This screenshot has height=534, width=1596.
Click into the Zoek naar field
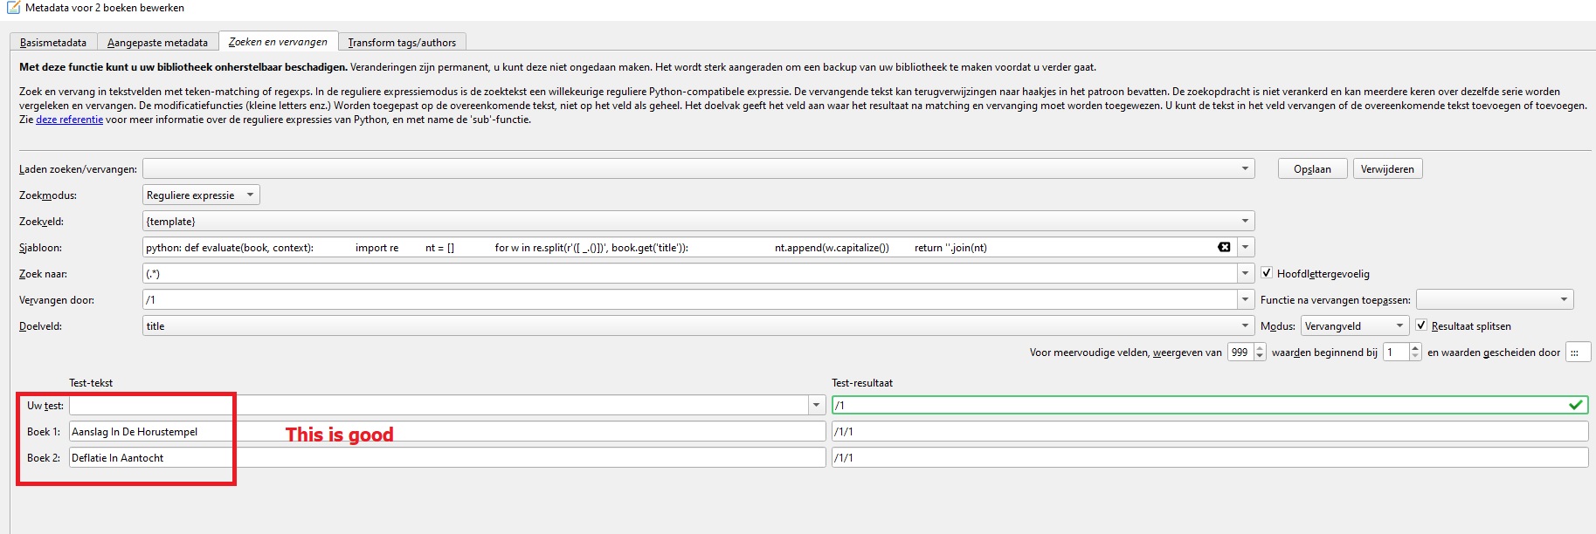point(690,273)
